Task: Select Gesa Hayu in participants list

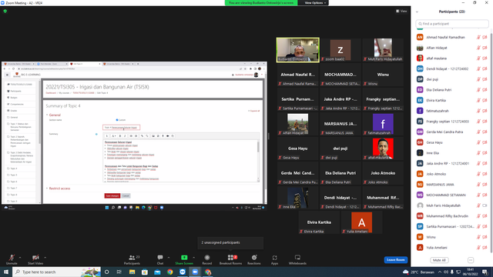Action: tap(452, 142)
